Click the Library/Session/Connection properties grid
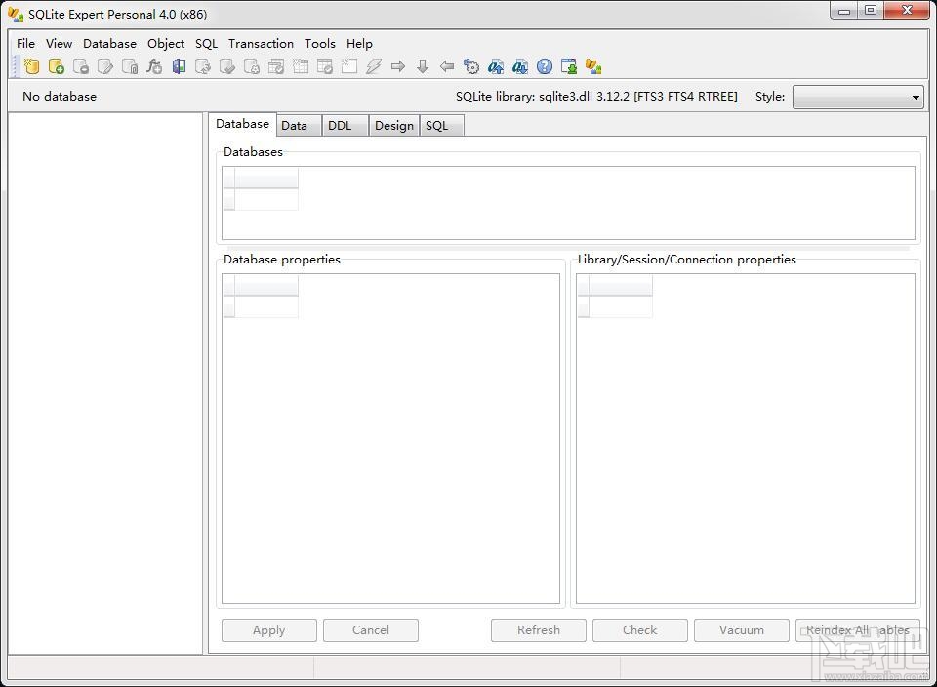 coord(745,439)
